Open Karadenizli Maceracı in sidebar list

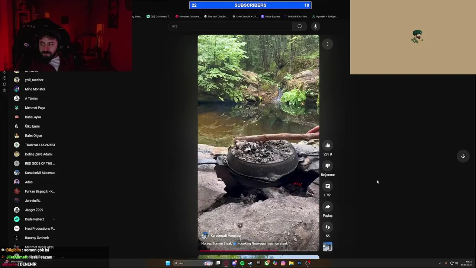click(40, 173)
